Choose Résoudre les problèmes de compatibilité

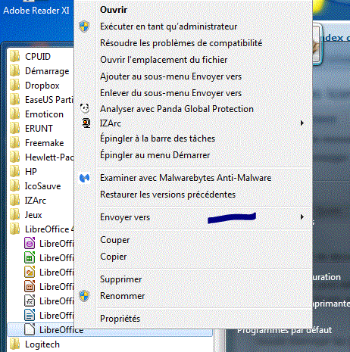coord(181,43)
